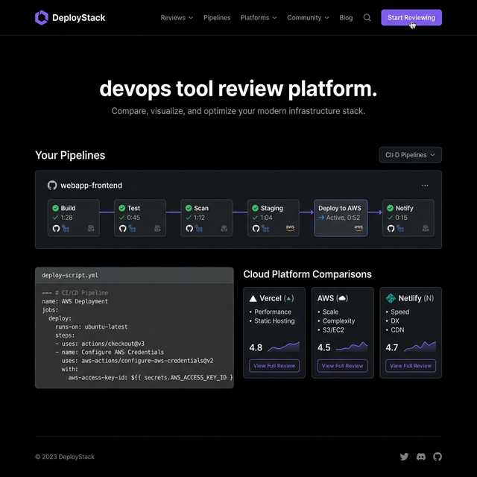Click green check icon on Scan stage
The image size is (477, 477).
tap(189, 208)
